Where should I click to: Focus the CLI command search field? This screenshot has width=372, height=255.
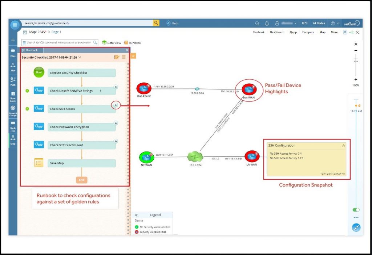(x=59, y=43)
